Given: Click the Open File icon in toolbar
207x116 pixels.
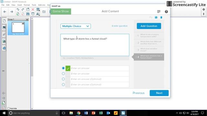Looking at the screenshot, I should point(28,9).
